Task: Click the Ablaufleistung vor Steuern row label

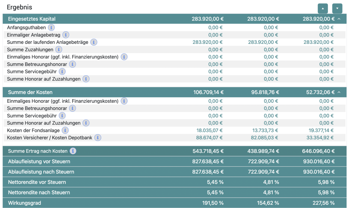Action: (x=39, y=162)
